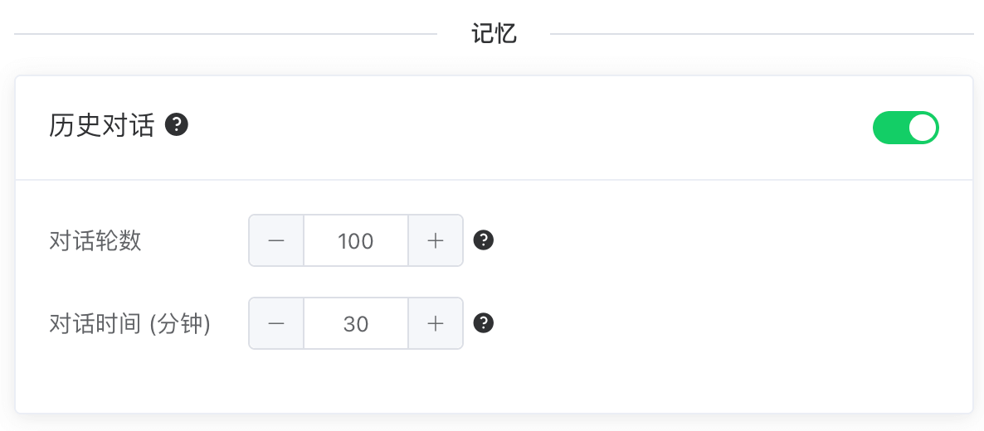Click the help icon beside 历史对话

pyautogui.click(x=177, y=125)
